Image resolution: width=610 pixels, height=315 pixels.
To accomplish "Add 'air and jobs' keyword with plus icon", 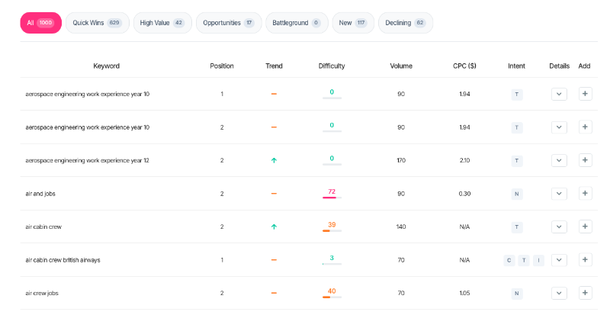I will coord(585,194).
